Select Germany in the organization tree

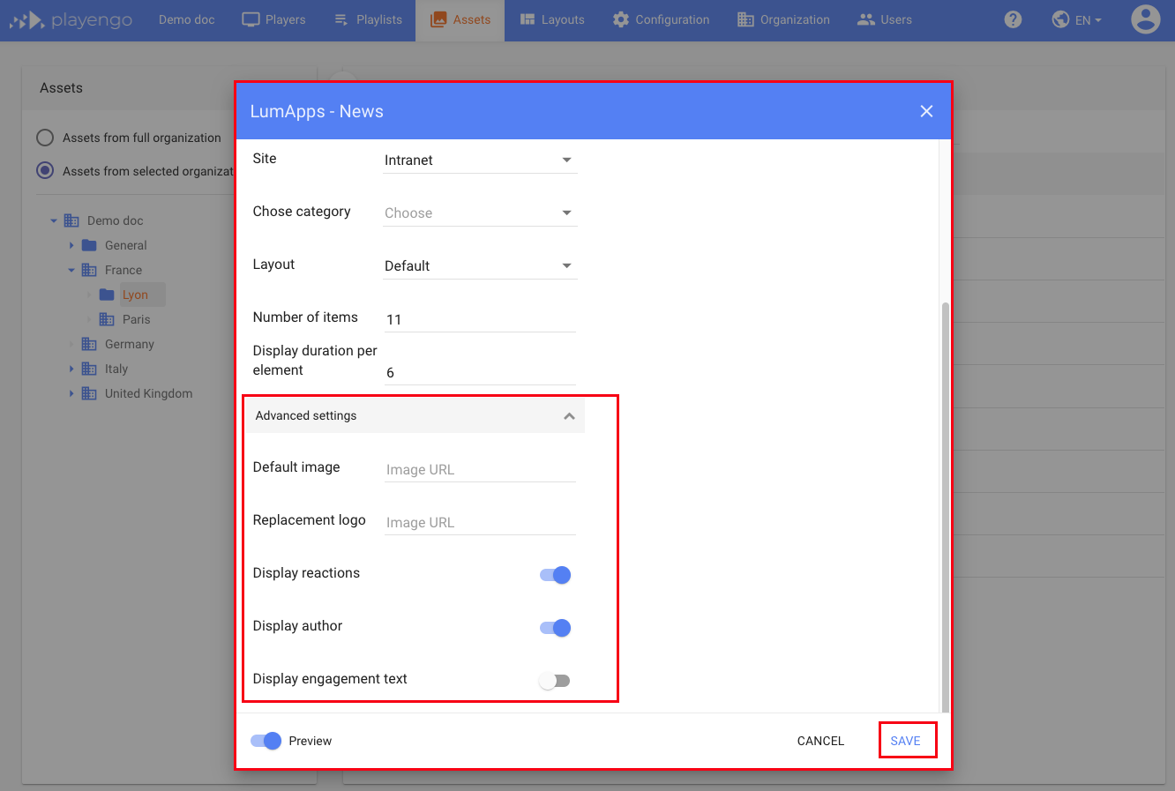(130, 344)
